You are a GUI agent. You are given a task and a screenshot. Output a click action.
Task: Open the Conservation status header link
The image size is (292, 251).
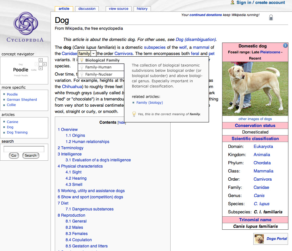click(255, 126)
